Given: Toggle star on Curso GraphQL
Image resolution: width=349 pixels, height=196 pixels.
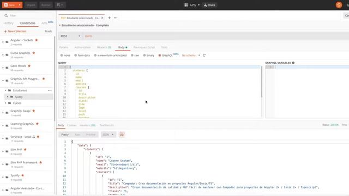Looking at the screenshot, I should click(x=34, y=53).
